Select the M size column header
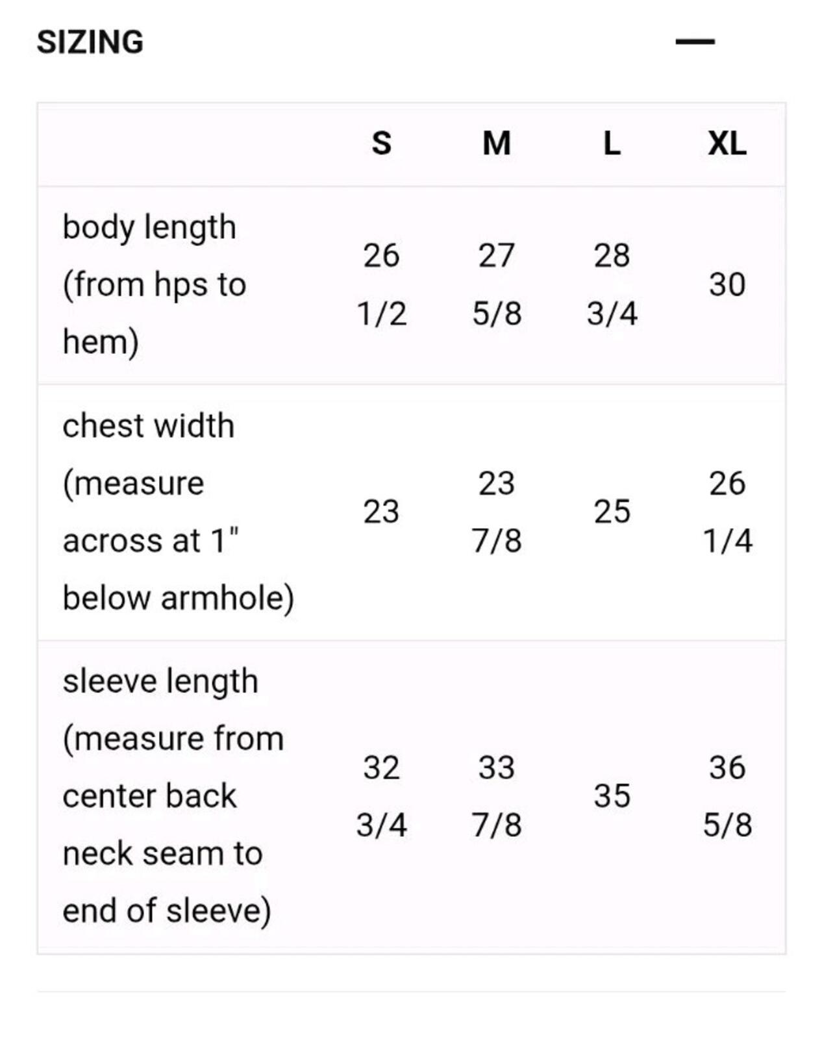822x1039 pixels. pos(497,144)
